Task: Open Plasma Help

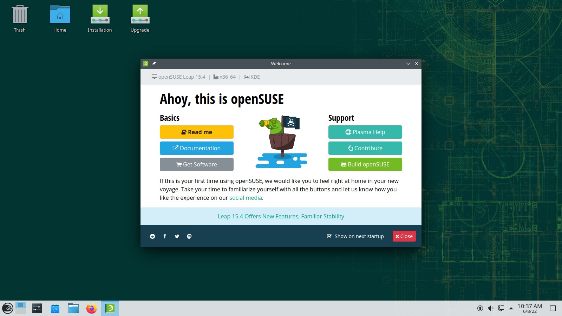Action: (x=365, y=132)
